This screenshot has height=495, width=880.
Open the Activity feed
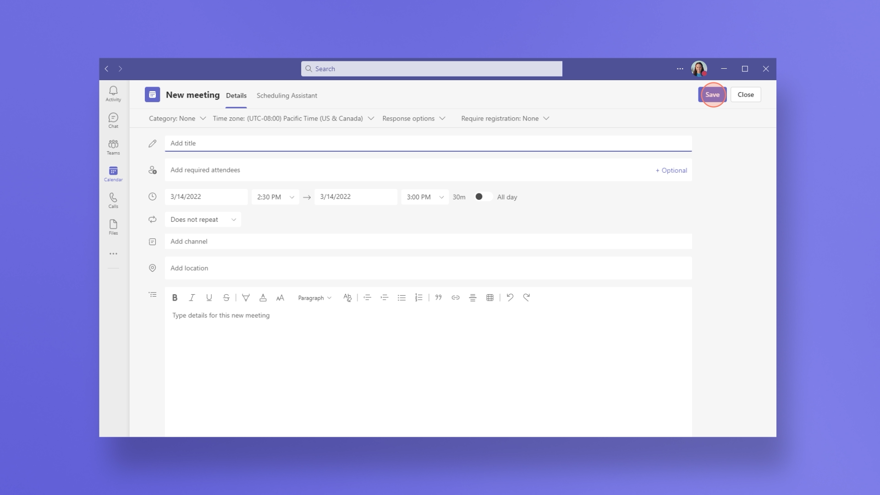113,94
